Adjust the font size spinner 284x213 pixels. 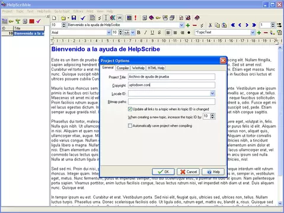(120, 33)
